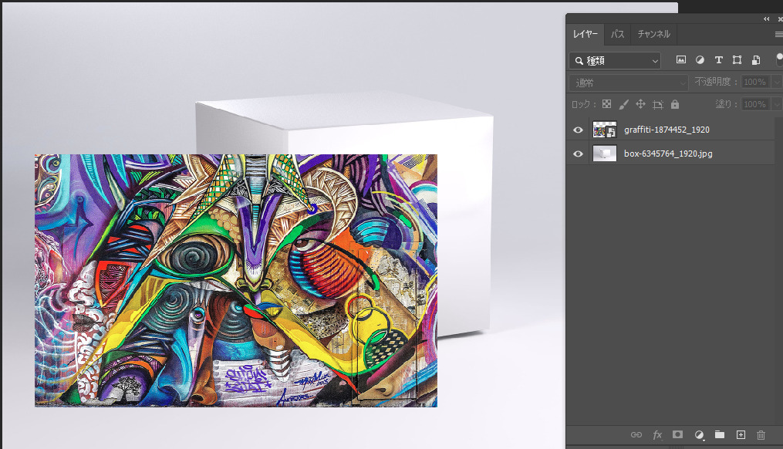Open the layers panel menu icon
783x449 pixels.
click(x=779, y=34)
